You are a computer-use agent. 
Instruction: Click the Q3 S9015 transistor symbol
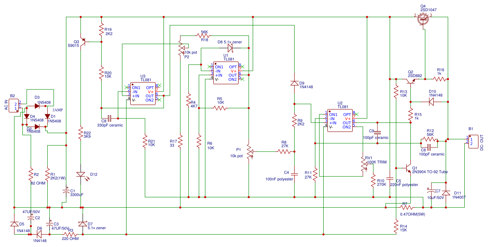click(85, 43)
